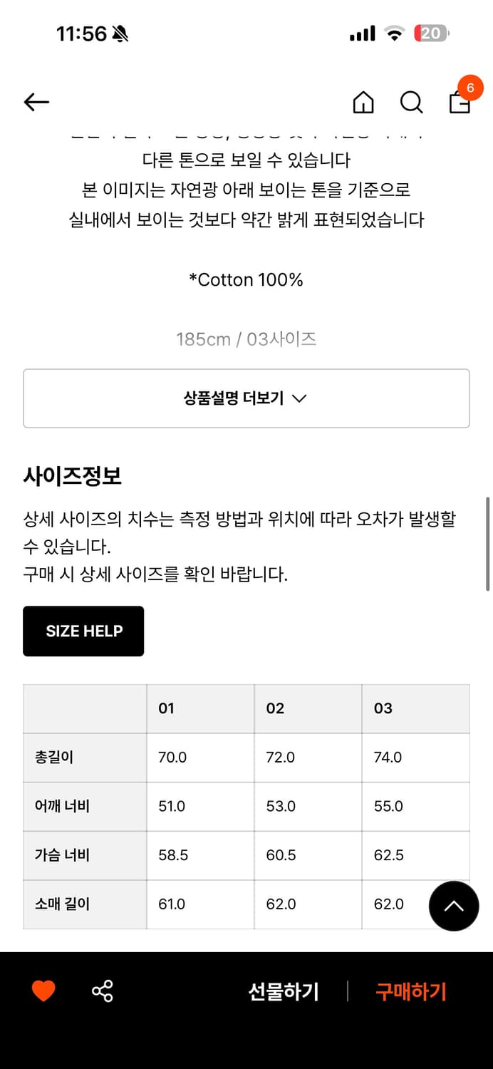Open the shopping bag with 6 items
This screenshot has height=1069, width=493.
pos(460,105)
